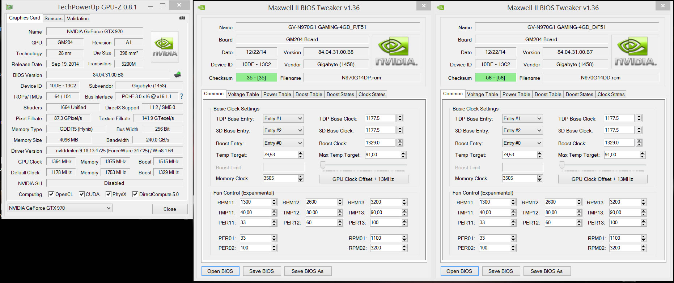This screenshot has width=674, height=283.
Task: Click BIOS Version 84.04.31.00.B8 field in GPU-Z
Action: 108,75
